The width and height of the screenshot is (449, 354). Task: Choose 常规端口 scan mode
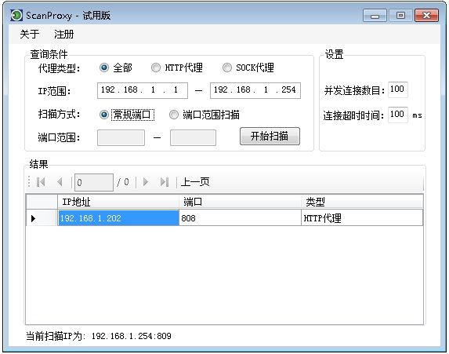click(104, 115)
